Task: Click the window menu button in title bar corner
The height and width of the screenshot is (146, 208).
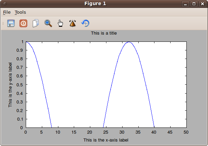Action: pos(5,4)
